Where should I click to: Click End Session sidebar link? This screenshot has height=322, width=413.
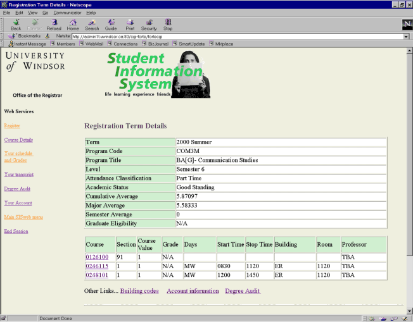tap(16, 231)
